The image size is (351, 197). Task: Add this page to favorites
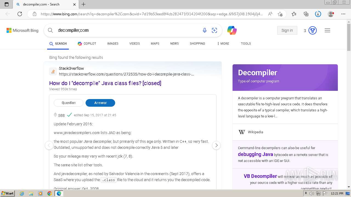coord(280,14)
